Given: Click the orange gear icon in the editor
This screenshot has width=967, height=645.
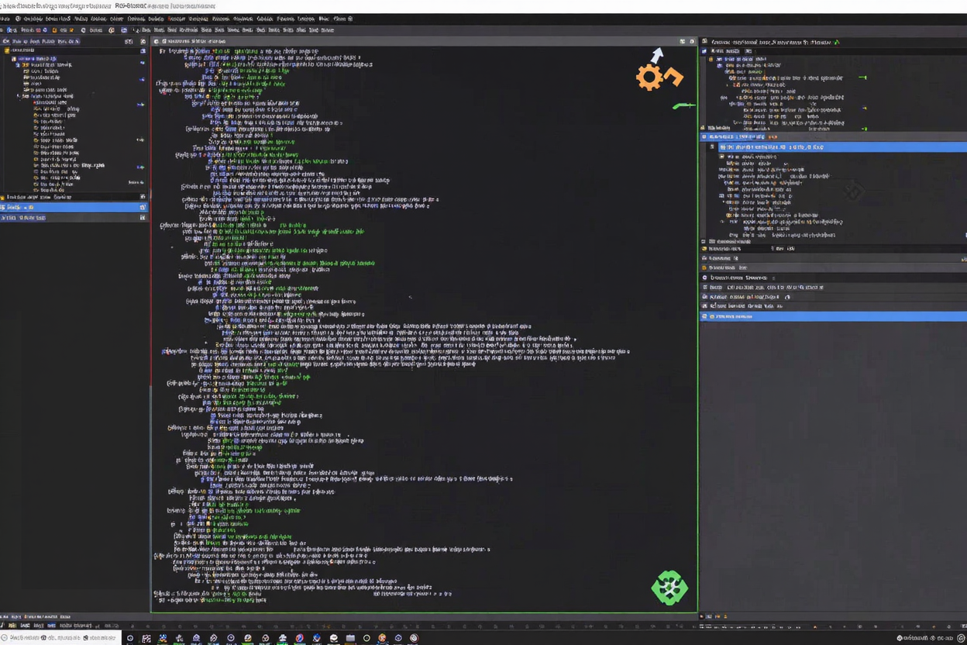Looking at the screenshot, I should tap(649, 78).
